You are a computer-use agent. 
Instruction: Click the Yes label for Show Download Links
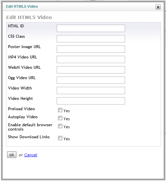pos(66,139)
